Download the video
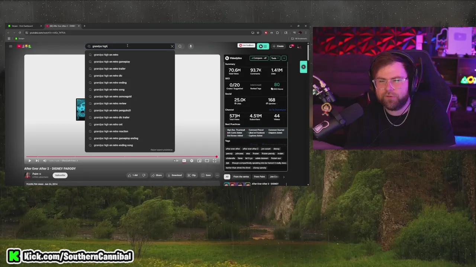This screenshot has height=267, width=476. [x=175, y=175]
